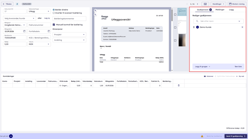Go to next document with right chevron
Image resolution: width=248 pixels, height=139 pixels.
pyautogui.click(x=197, y=4)
